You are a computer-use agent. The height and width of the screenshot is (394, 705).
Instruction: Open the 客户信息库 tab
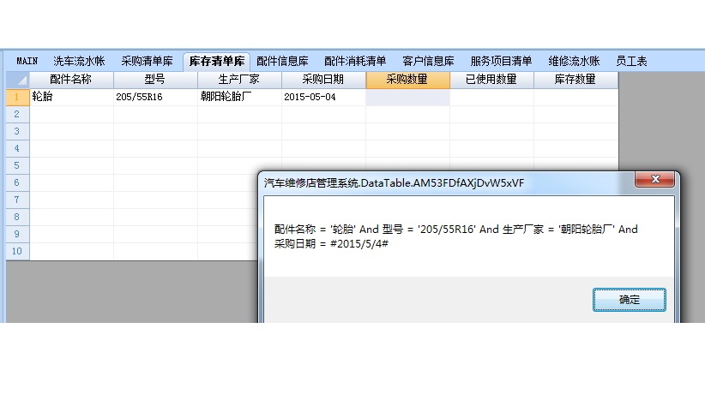click(x=428, y=61)
